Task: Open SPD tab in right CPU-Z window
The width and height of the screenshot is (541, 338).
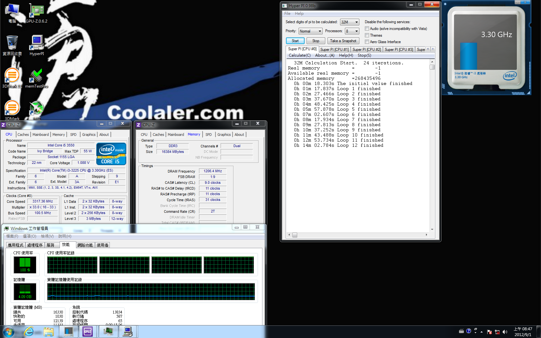Action: pos(209,135)
